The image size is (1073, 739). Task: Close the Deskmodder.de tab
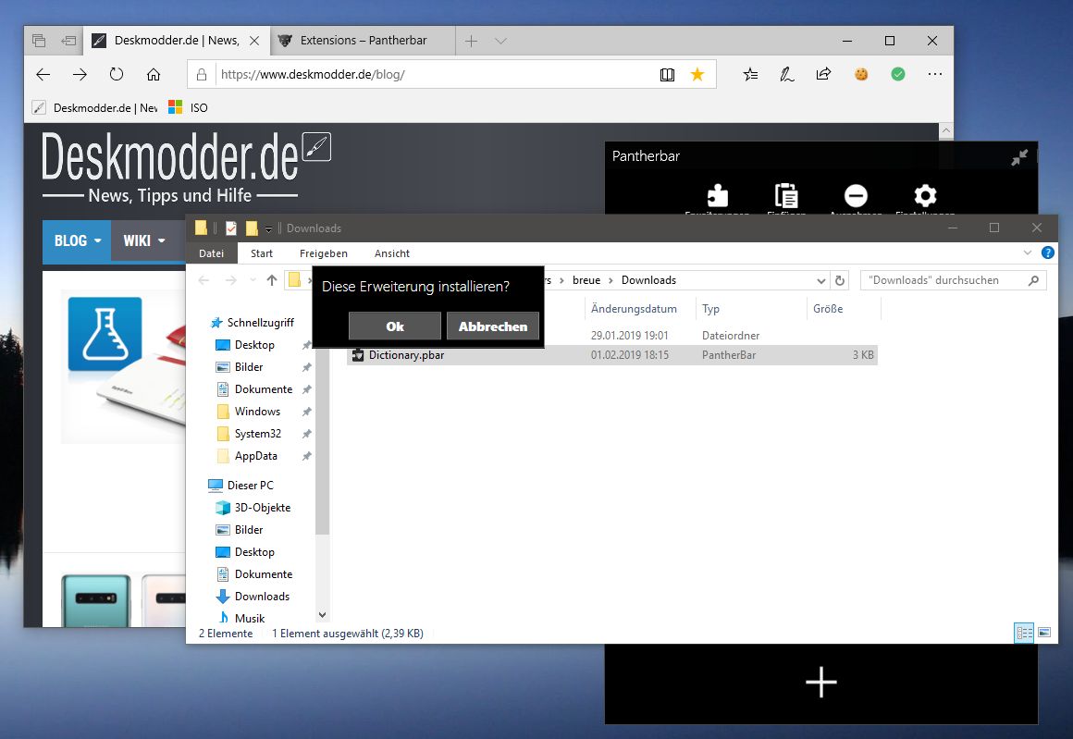[254, 41]
